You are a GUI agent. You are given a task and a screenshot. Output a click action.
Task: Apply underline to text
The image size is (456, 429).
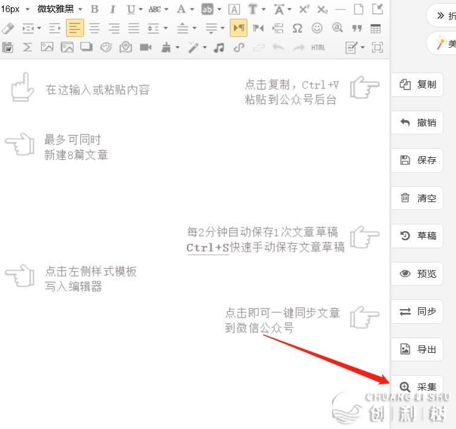[x=131, y=9]
